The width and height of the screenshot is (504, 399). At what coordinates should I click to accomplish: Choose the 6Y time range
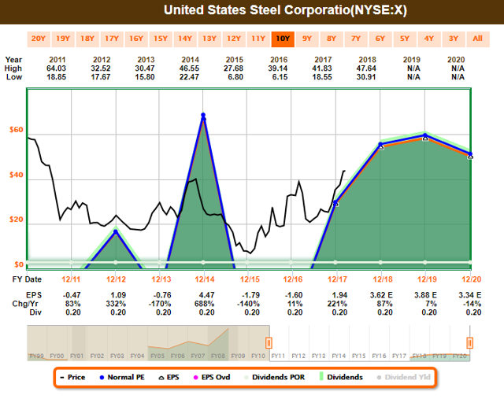pyautogui.click(x=380, y=39)
